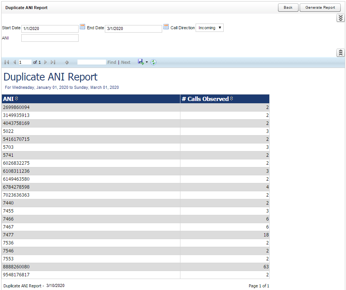
Task: Go to previous report page
Action: coord(14,62)
